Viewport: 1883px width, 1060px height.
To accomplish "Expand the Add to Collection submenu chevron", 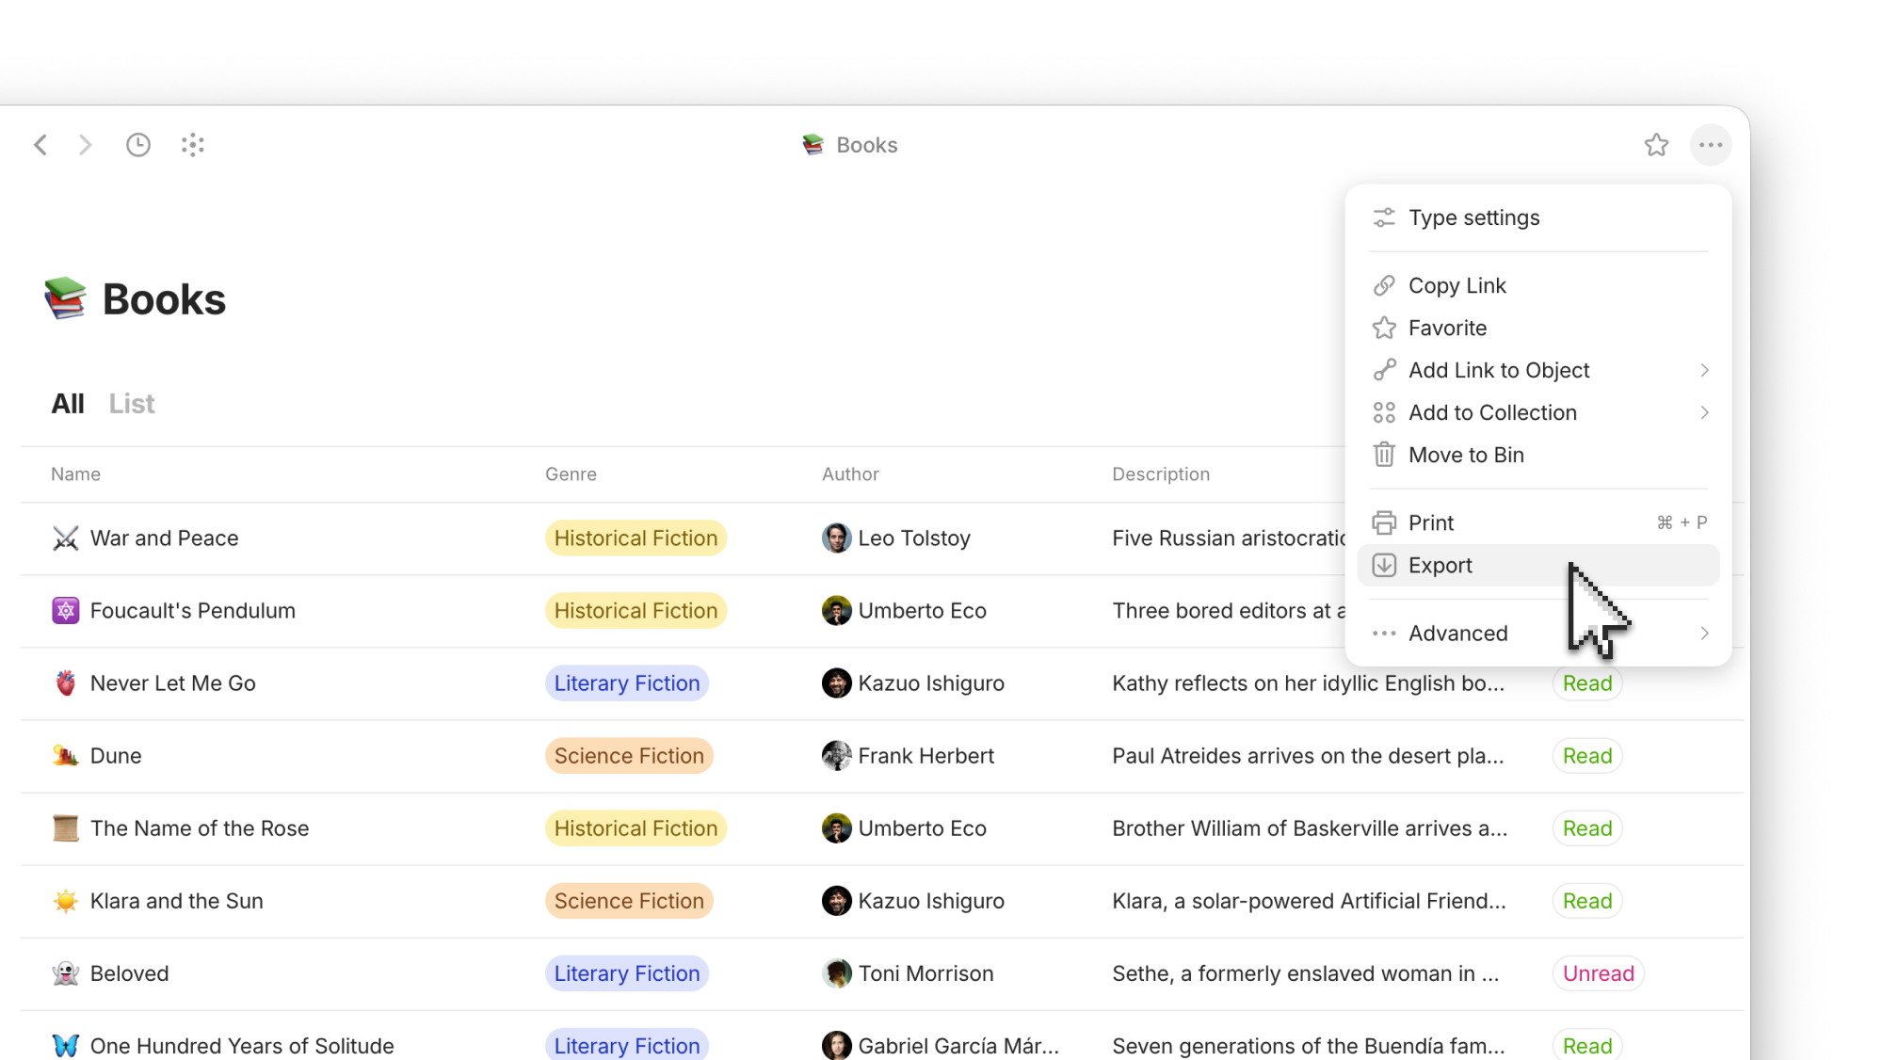I will click(1704, 412).
